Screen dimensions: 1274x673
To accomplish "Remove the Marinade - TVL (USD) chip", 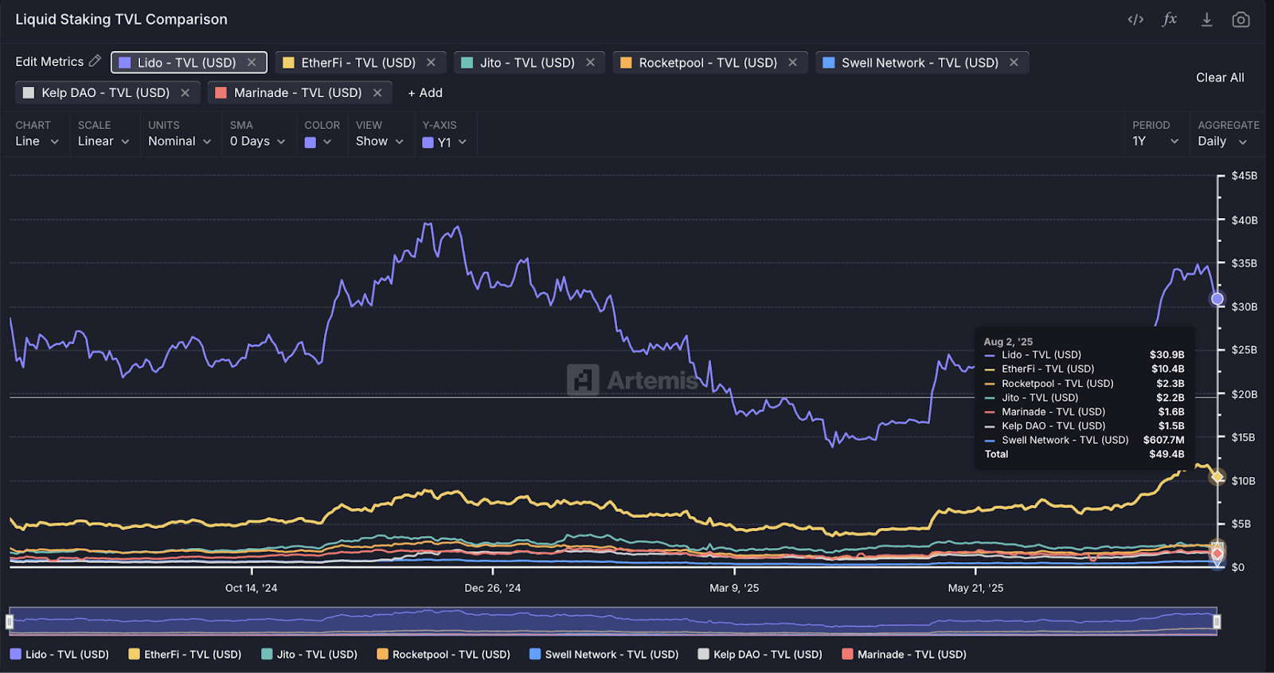I will click(x=377, y=92).
